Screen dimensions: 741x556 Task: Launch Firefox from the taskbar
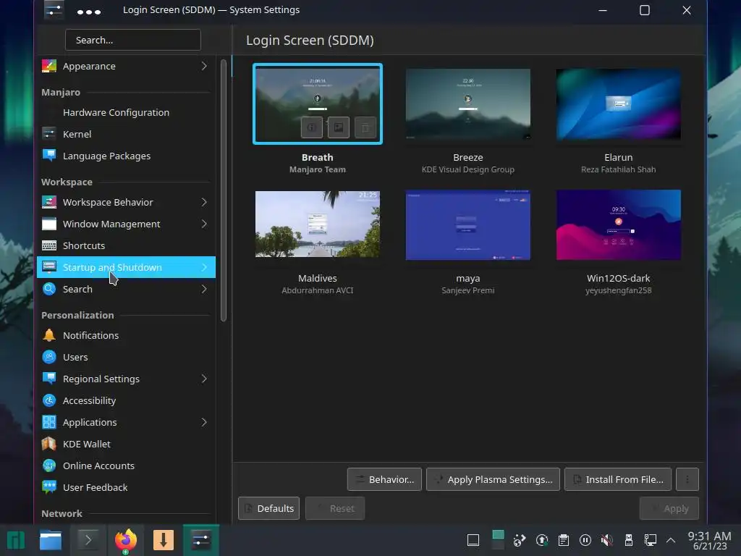[126, 540]
